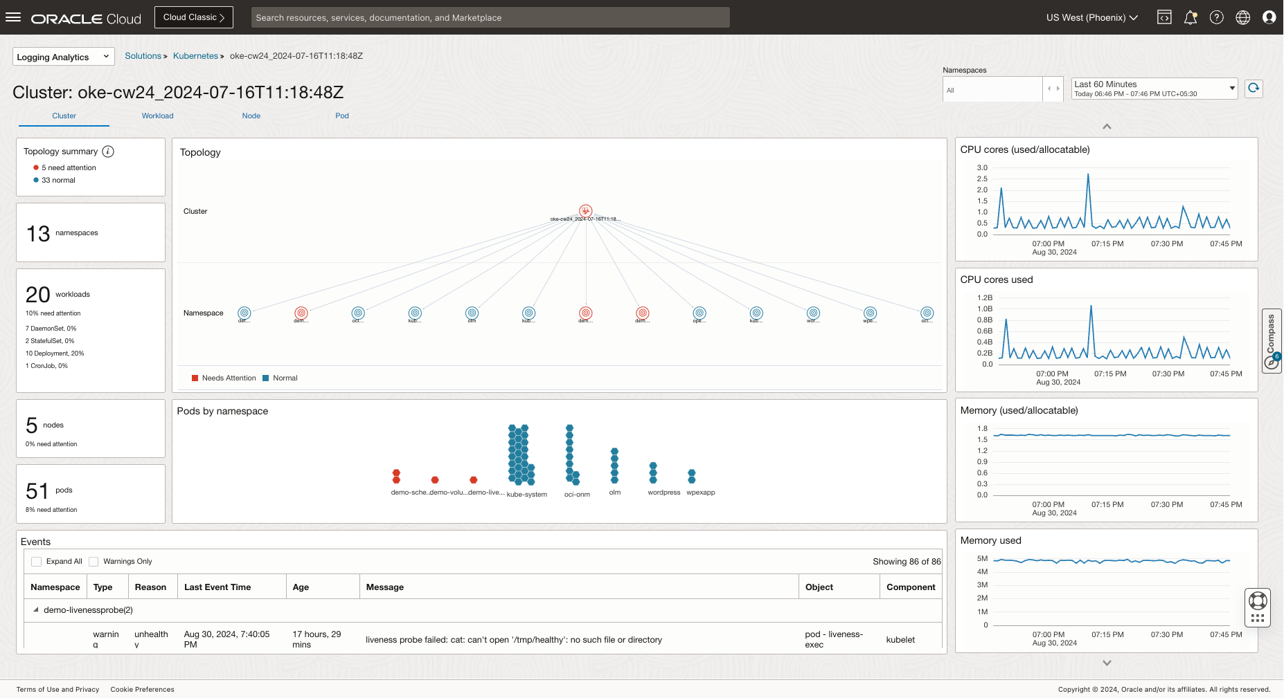Image resolution: width=1284 pixels, height=698 pixels.
Task: Click the Topology summary info icon
Action: 107,151
